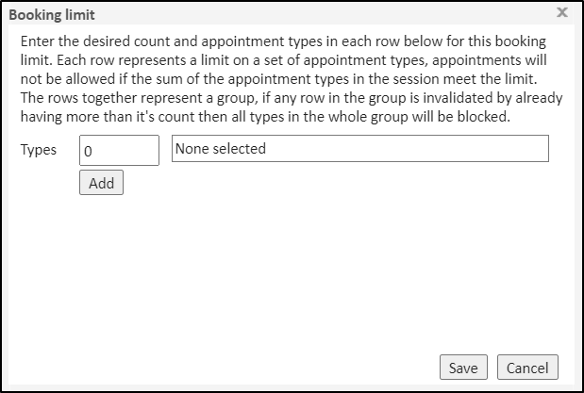
Task: Focus the count box showing 0
Action: [x=119, y=150]
